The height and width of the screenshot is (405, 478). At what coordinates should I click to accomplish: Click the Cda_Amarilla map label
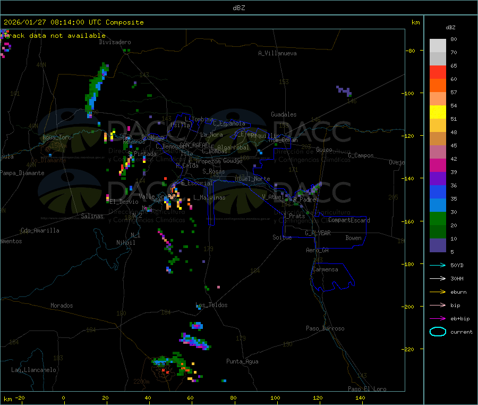[x=40, y=230]
